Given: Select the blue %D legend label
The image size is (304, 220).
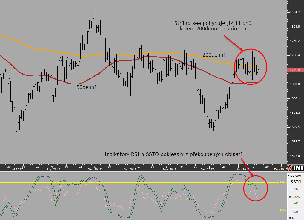Looking at the screenshot, I should 296,212.
